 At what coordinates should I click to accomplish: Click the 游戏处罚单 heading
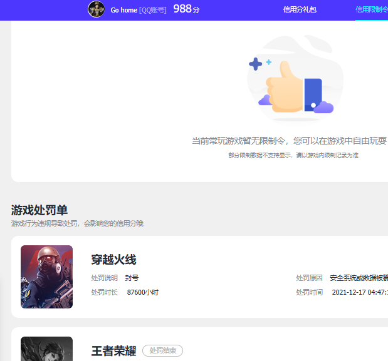pyautogui.click(x=39, y=210)
